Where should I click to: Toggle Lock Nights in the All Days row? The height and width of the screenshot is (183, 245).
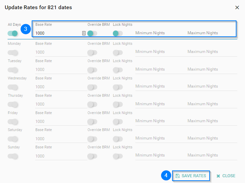pos(118,33)
